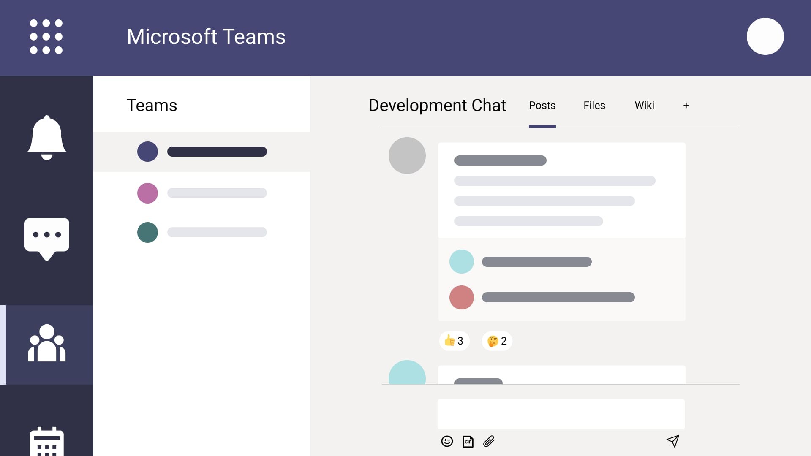Send the message with paper plane icon
The image size is (811, 456).
(673, 441)
